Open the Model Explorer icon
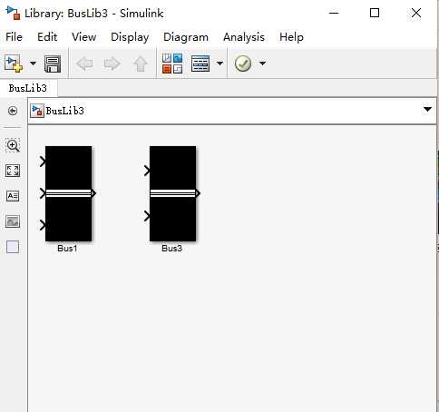Image resolution: width=439 pixels, height=412 pixels. click(x=200, y=64)
